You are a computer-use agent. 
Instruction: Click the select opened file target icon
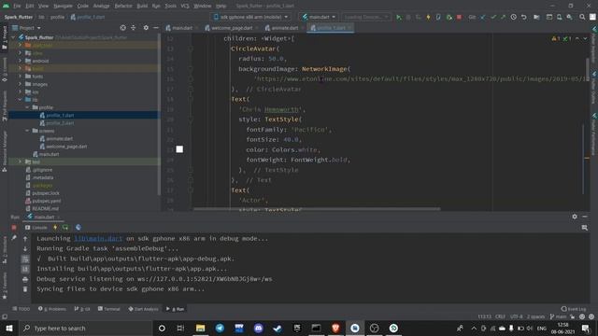[x=122, y=28]
